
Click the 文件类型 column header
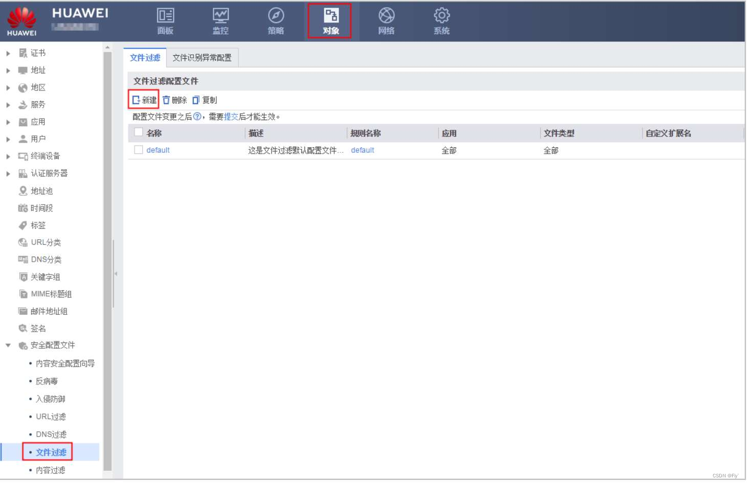tap(559, 133)
